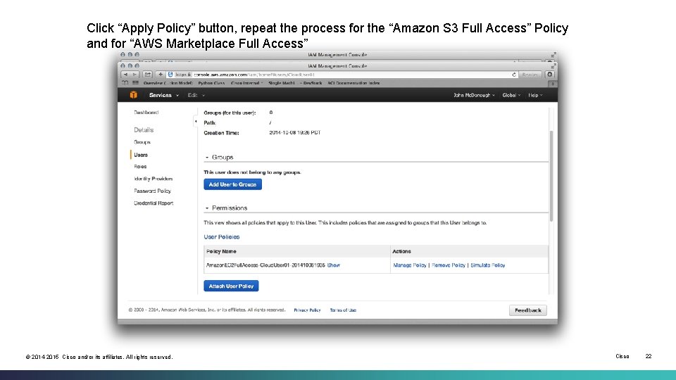Go back with Safari's back arrow
This screenshot has height=380, width=676.
125,75
